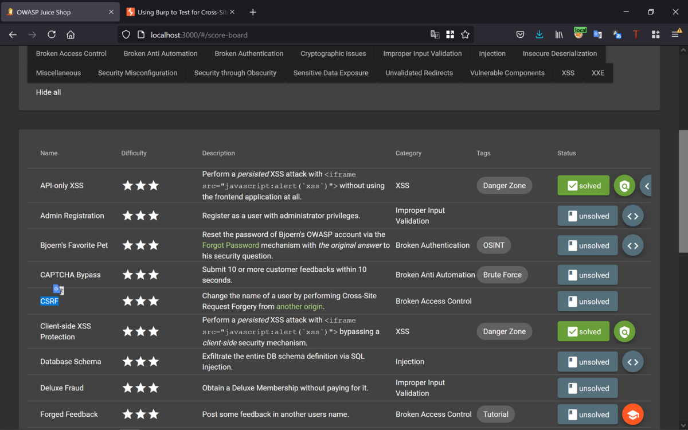
Task: Click solved status of API-only XSS
Action: point(584,186)
